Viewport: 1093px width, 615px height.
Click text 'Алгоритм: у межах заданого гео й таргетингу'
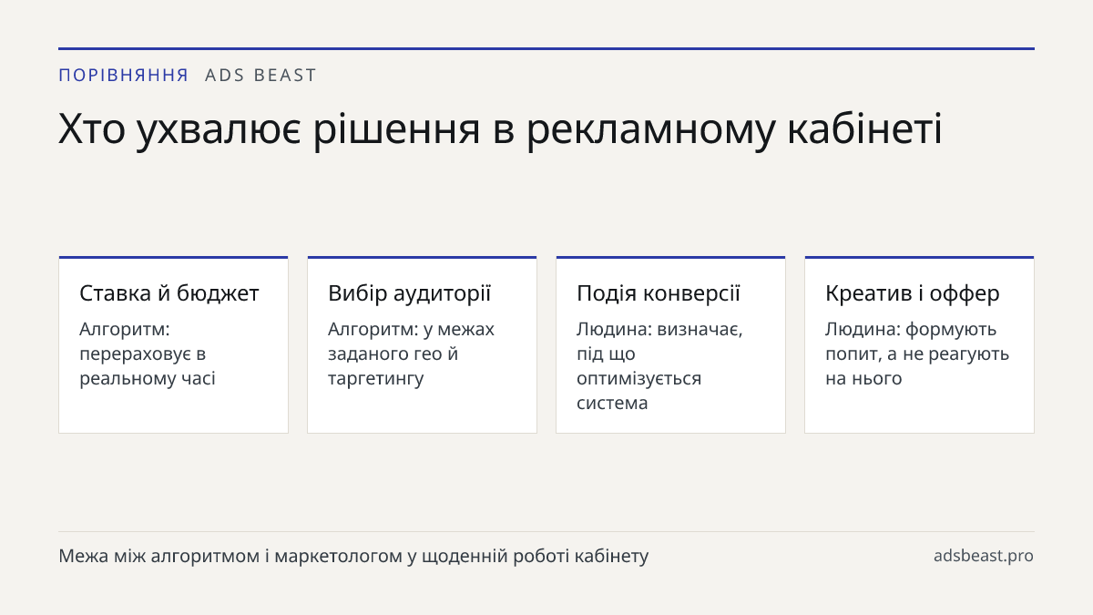coord(412,354)
